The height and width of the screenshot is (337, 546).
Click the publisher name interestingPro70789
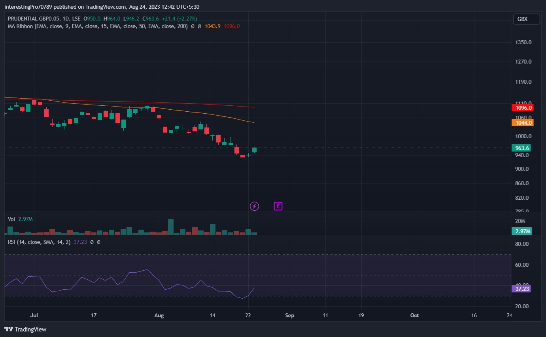click(x=28, y=7)
